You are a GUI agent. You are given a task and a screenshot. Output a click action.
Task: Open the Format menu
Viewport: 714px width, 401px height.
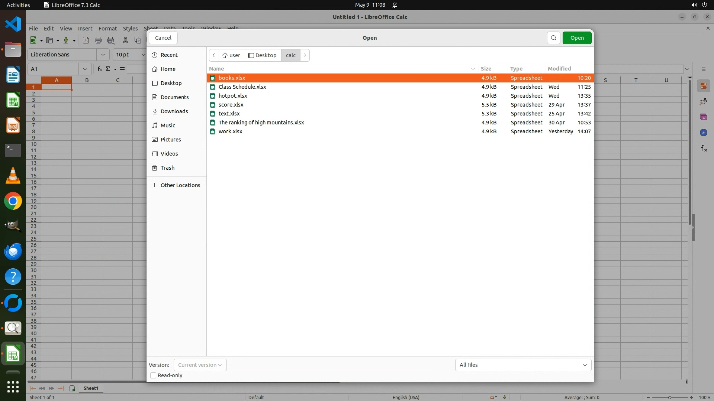[107, 29]
